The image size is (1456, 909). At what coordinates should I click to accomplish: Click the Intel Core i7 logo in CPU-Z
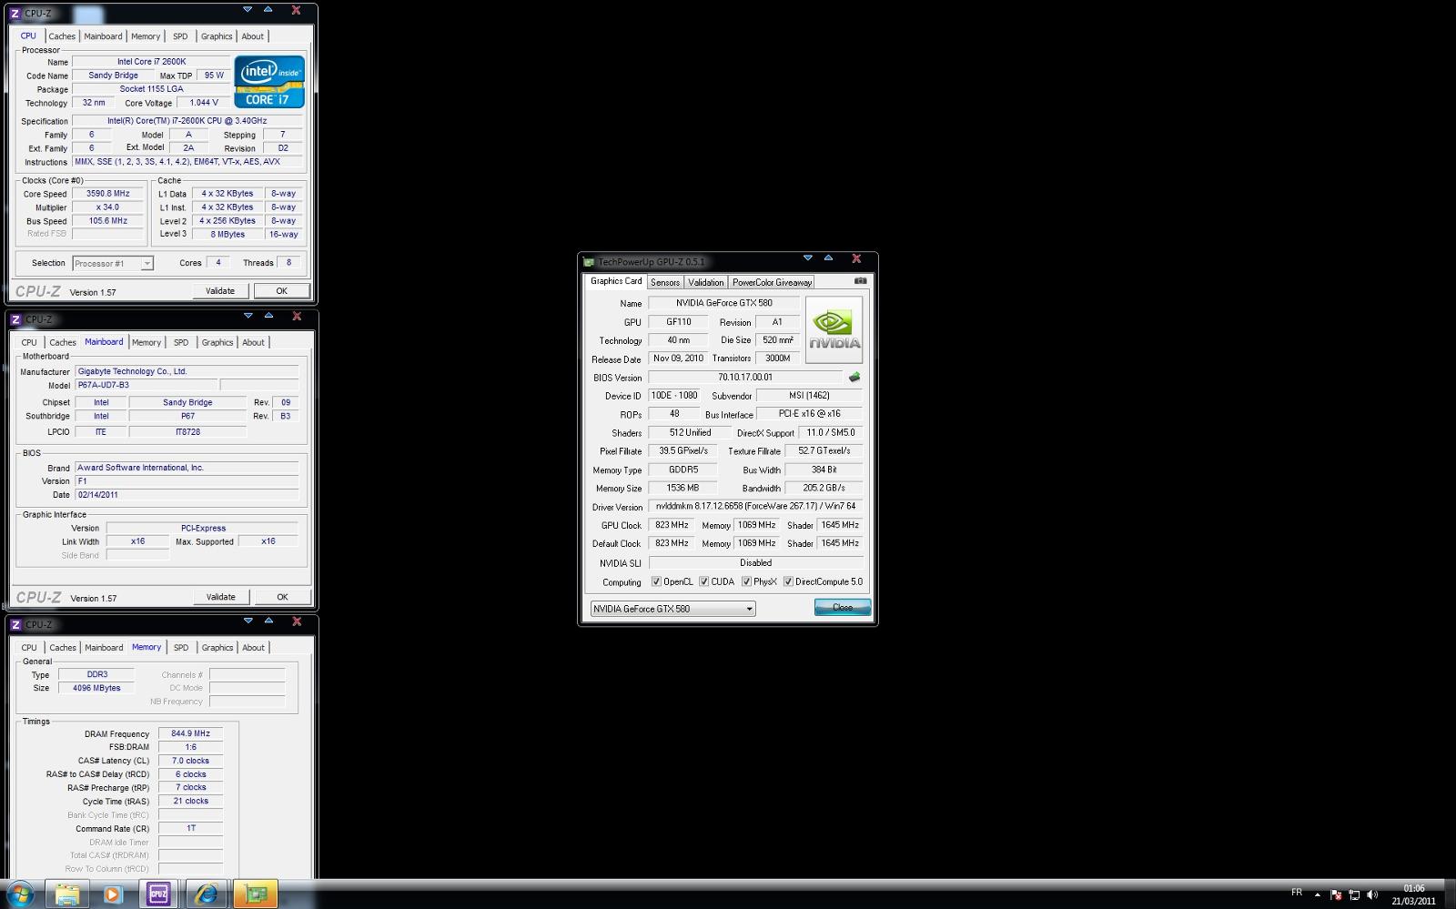point(269,82)
